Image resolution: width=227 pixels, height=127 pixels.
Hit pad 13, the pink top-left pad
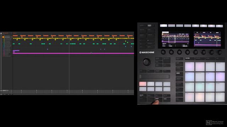coord(190,67)
